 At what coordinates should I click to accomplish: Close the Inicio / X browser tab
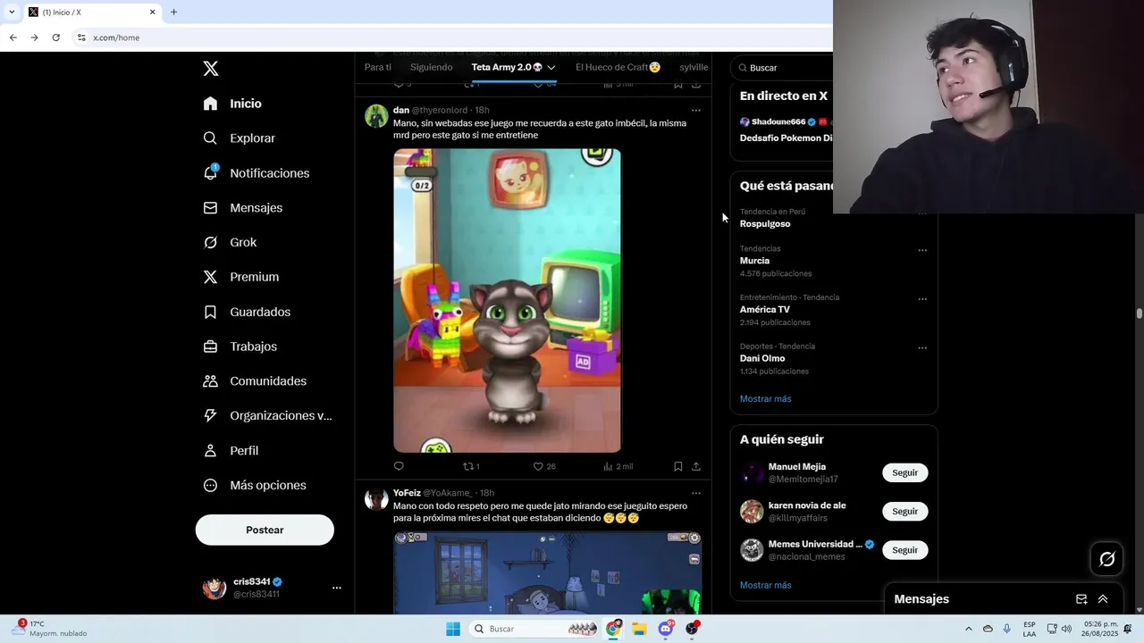click(x=152, y=13)
